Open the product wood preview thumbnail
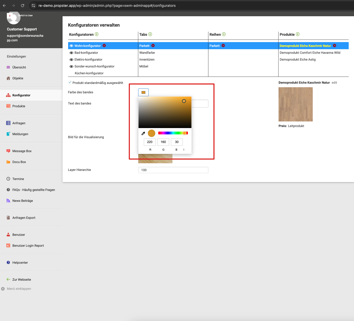 [x=296, y=104]
